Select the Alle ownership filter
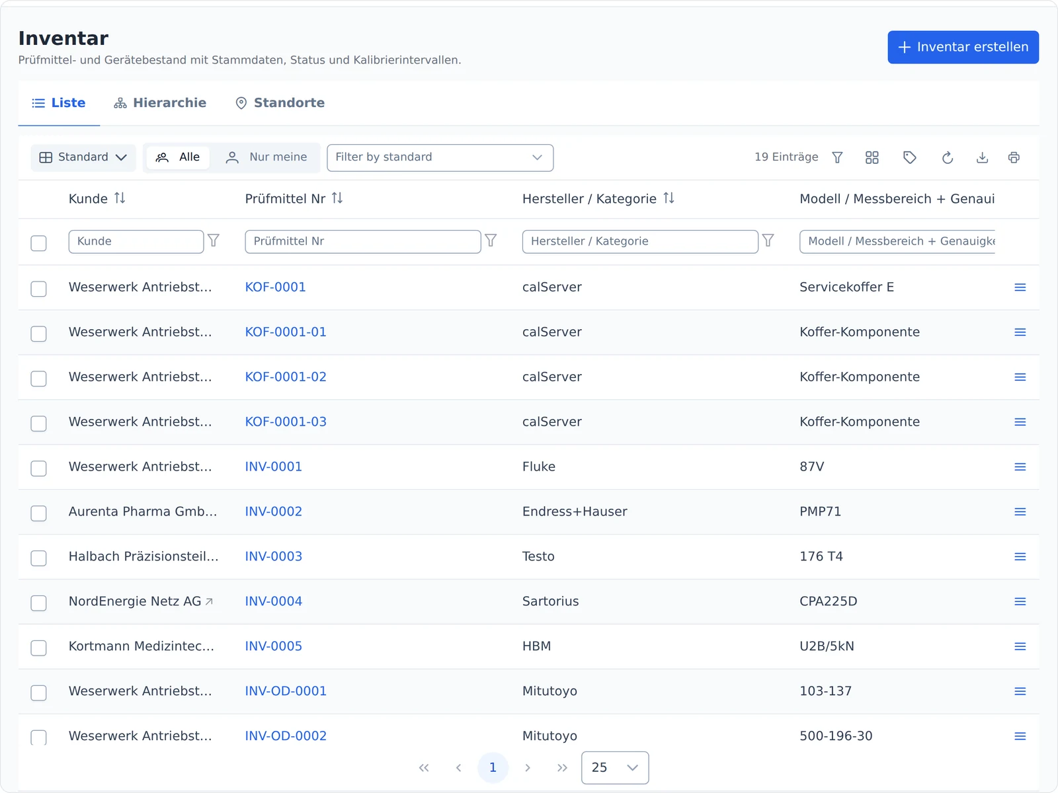1058x793 pixels. tap(178, 157)
